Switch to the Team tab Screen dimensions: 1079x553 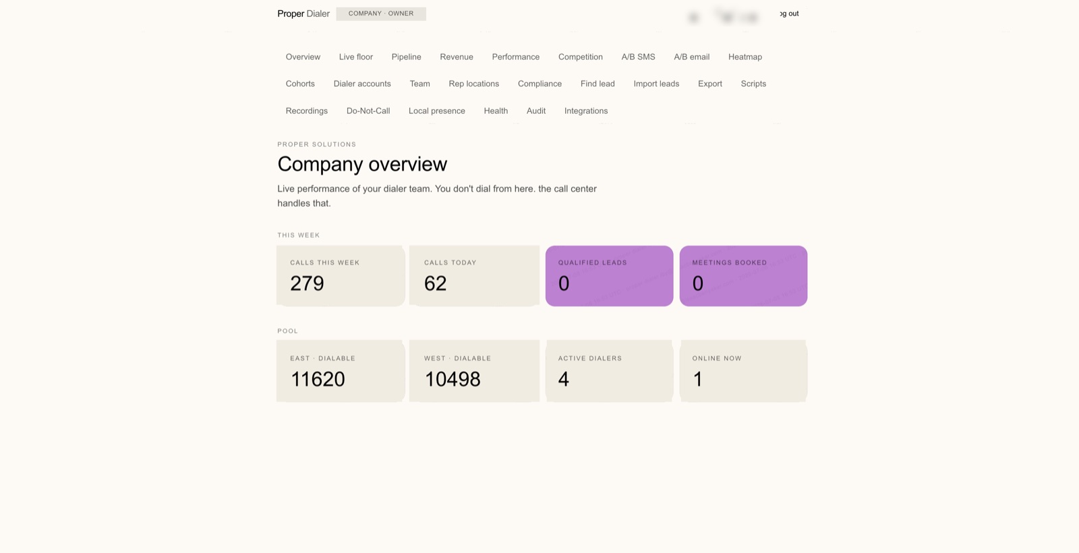pos(419,84)
